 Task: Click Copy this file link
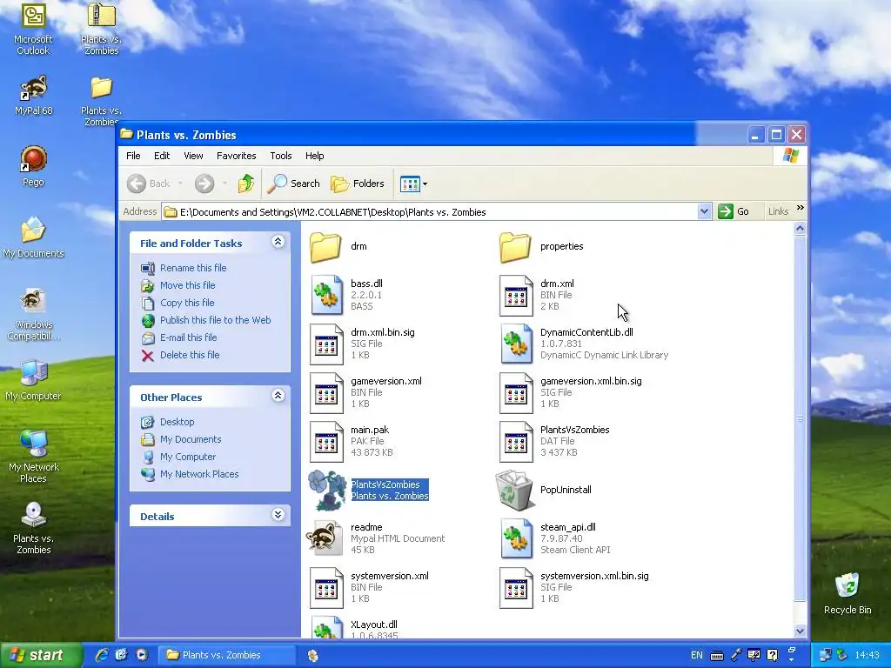pyautogui.click(x=187, y=303)
